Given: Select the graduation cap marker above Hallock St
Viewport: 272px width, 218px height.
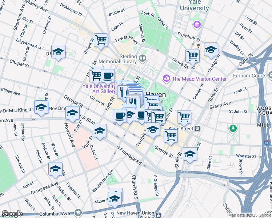Looking at the screenshot, I should click(x=55, y=169).
